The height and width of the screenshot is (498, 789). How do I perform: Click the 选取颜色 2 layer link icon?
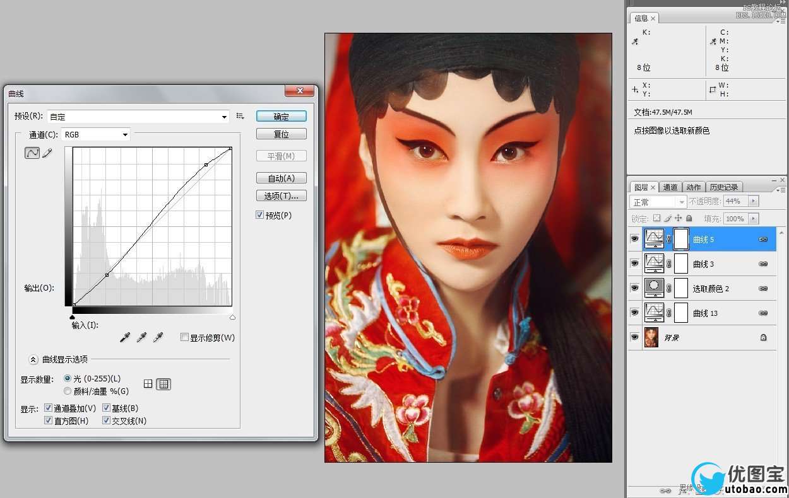(x=763, y=289)
